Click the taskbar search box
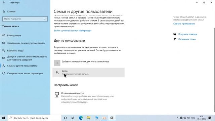This screenshot has width=215, height=121. pyautogui.click(x=34, y=118)
